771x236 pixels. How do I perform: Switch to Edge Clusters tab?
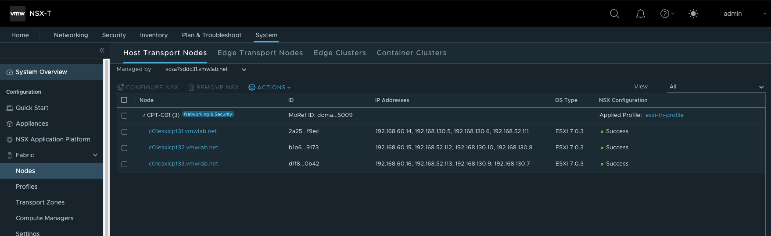[x=340, y=53]
